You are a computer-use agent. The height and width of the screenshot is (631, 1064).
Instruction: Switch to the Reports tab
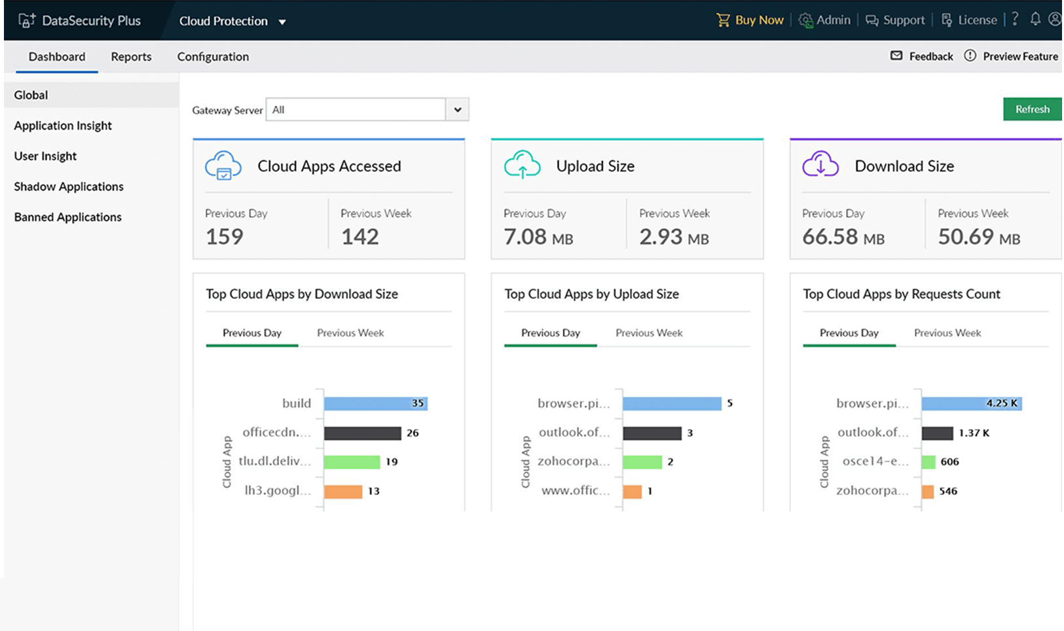pyautogui.click(x=131, y=57)
